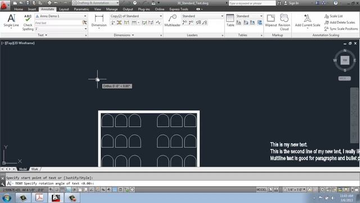Expand the Dimensions panel
360x203 pixels.
pos(124,35)
